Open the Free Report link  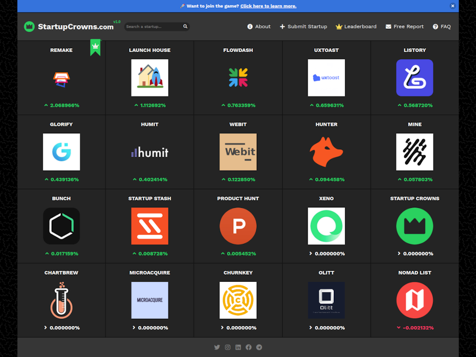tap(404, 27)
